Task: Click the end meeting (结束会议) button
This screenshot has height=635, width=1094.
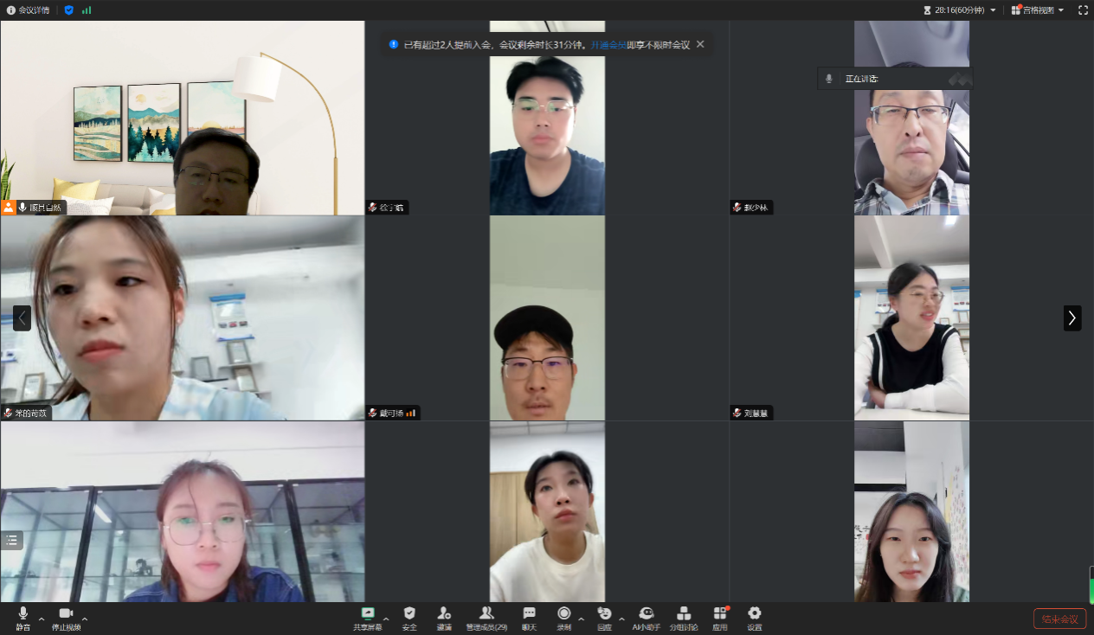Action: point(1059,619)
